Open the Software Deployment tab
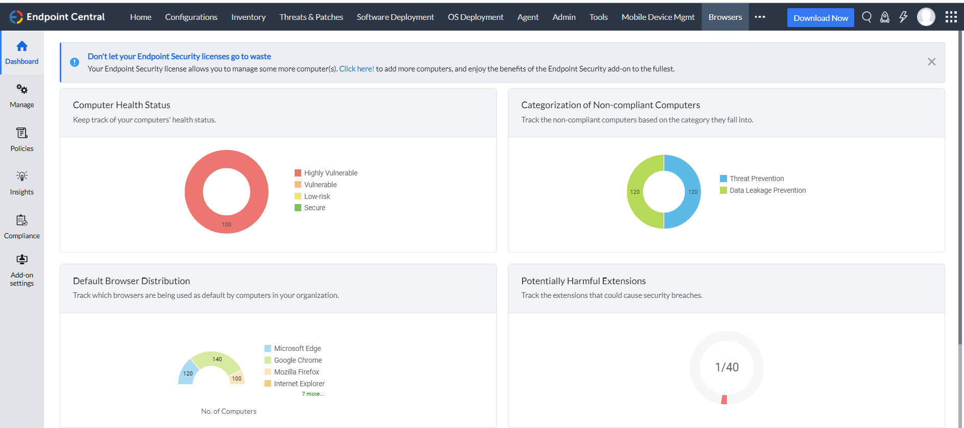 (x=395, y=17)
